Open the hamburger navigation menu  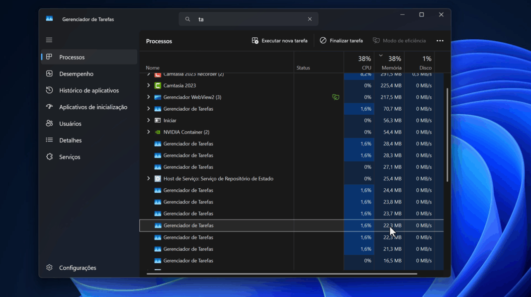coord(49,40)
